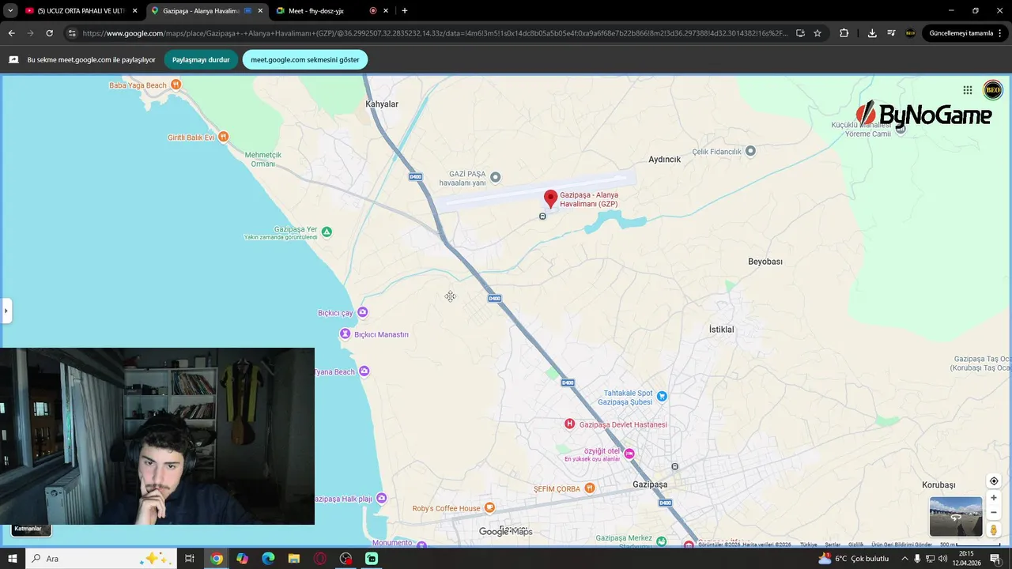Click Ürün Geri Bildirimi Gönder link
This screenshot has width=1012, height=569.
click(902, 545)
